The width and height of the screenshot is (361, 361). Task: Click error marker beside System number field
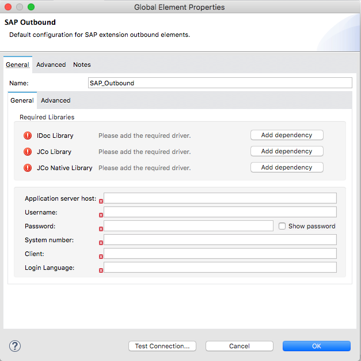pyautogui.click(x=101, y=243)
